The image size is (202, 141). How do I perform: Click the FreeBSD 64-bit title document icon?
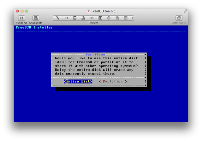[89, 11]
